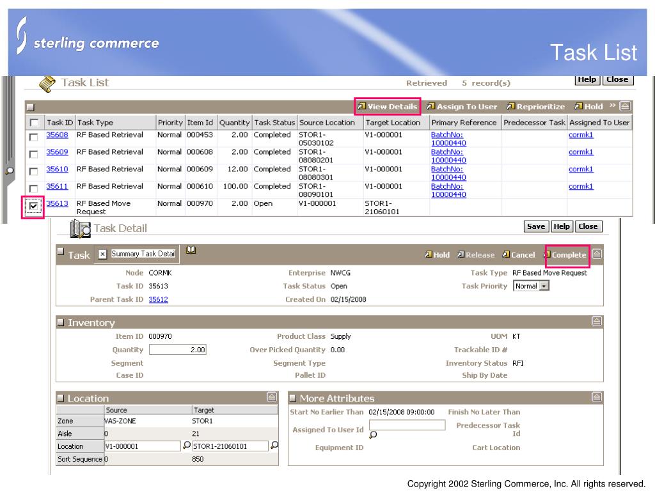
Task: Click the Reprioritize action
Action: pos(536,107)
